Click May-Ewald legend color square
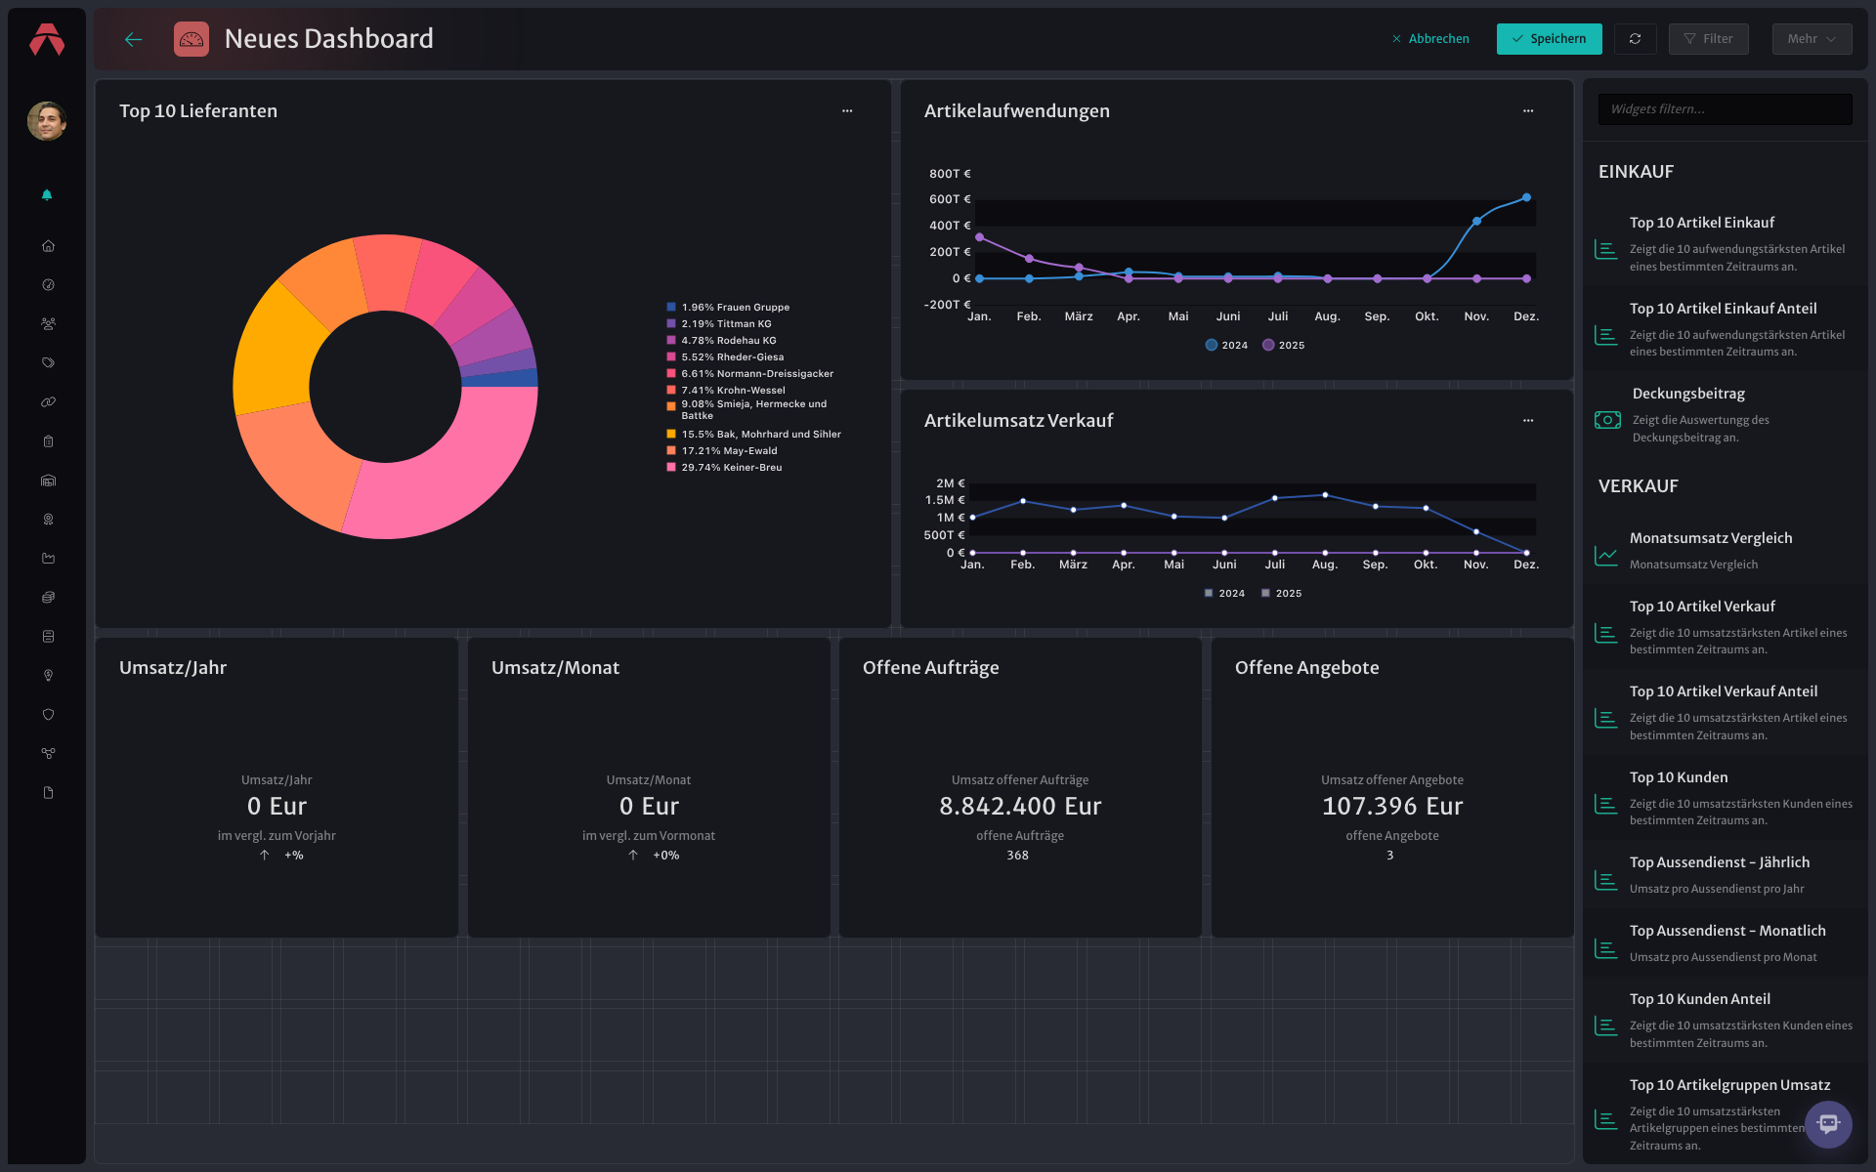This screenshot has height=1172, width=1876. tap(671, 450)
